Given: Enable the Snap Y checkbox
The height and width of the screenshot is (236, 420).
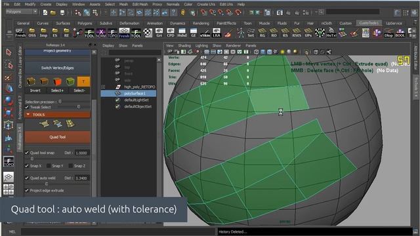Looking at the screenshot, I should point(49,166).
